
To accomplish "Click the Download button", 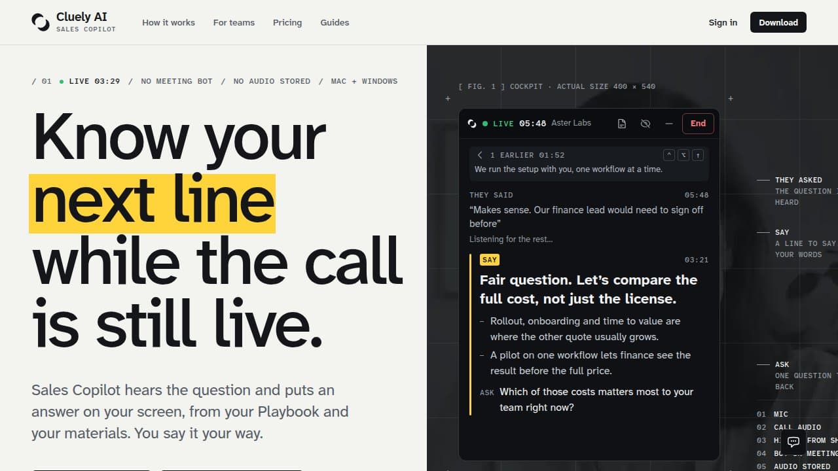I will [x=778, y=22].
